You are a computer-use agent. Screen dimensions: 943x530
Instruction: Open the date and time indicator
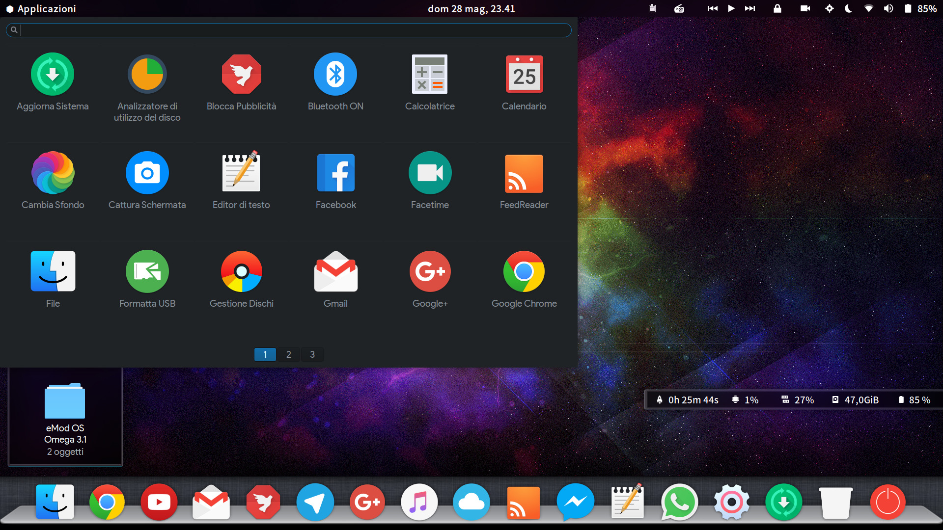coord(471,8)
